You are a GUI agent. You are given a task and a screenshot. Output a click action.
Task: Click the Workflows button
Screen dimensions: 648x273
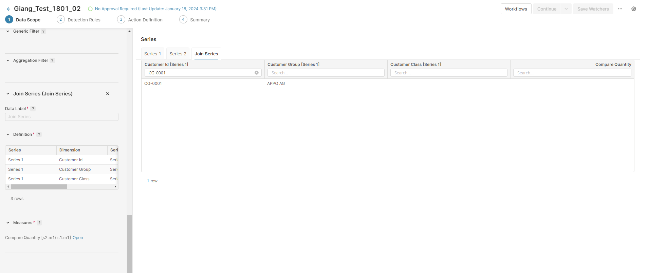point(516,9)
